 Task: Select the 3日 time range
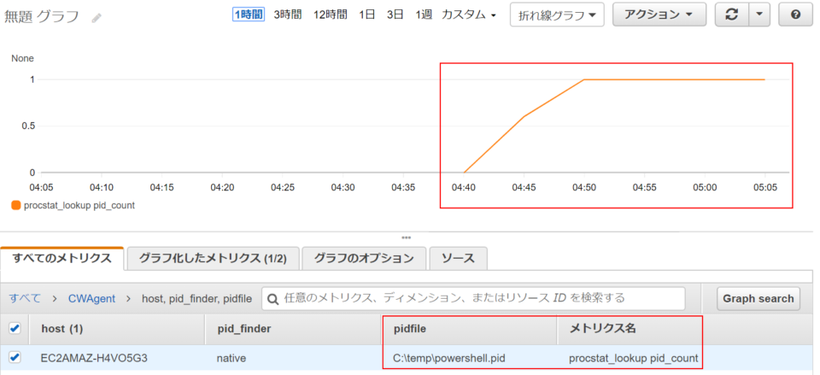coord(395,15)
